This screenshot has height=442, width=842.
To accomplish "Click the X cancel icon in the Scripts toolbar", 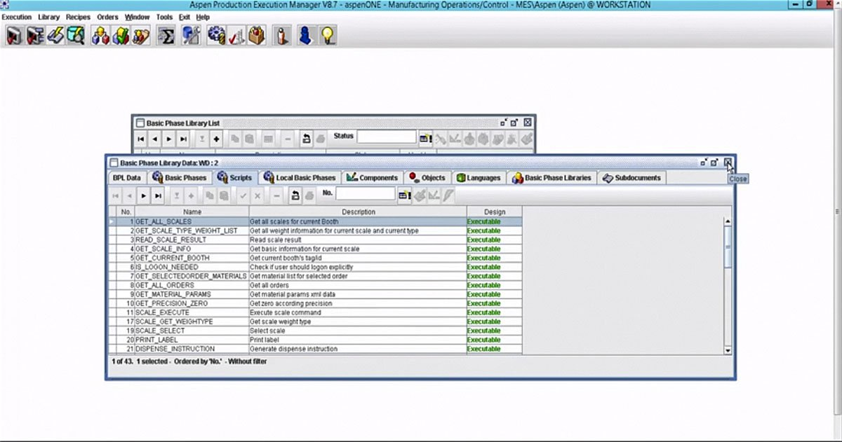I will click(258, 195).
